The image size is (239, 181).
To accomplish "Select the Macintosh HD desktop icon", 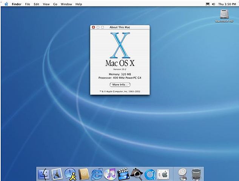I will tap(224, 16).
